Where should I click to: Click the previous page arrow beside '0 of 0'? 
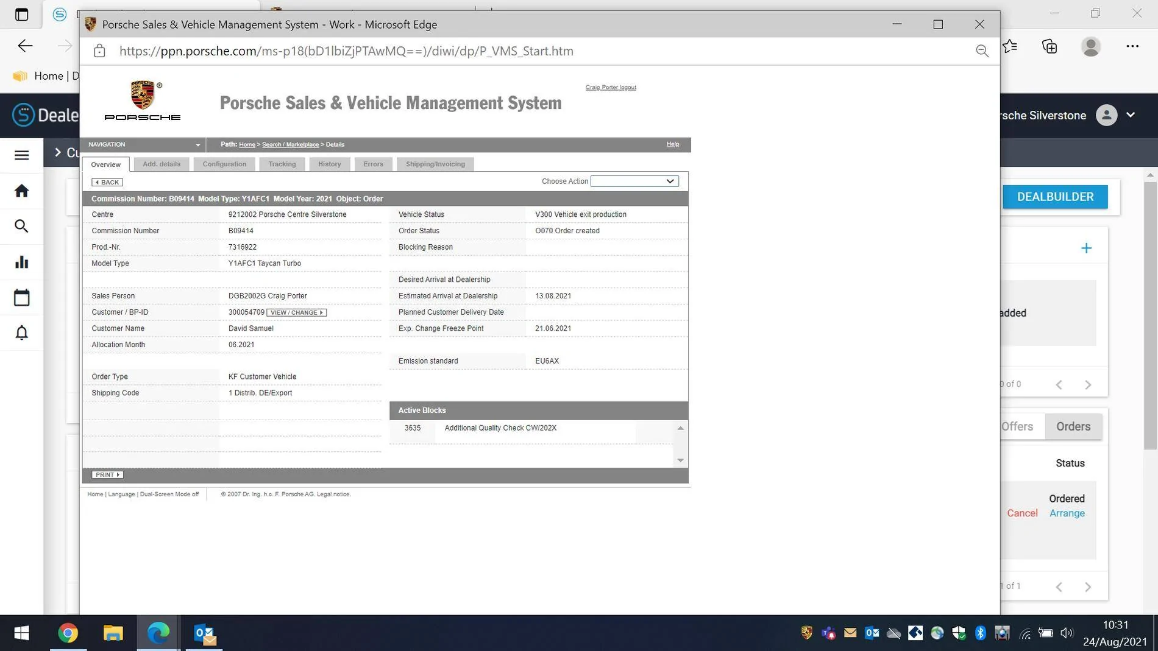pos(1059,385)
